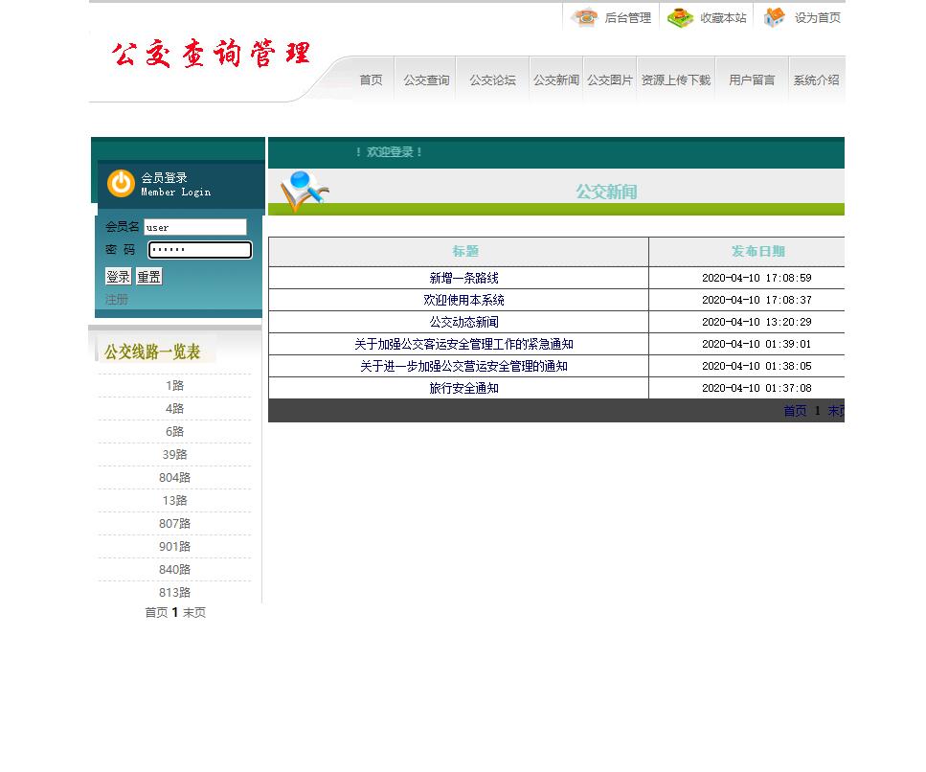Screen dimensions: 926x772
Task: Click the 收藏本站 book icon
Action: tap(680, 17)
